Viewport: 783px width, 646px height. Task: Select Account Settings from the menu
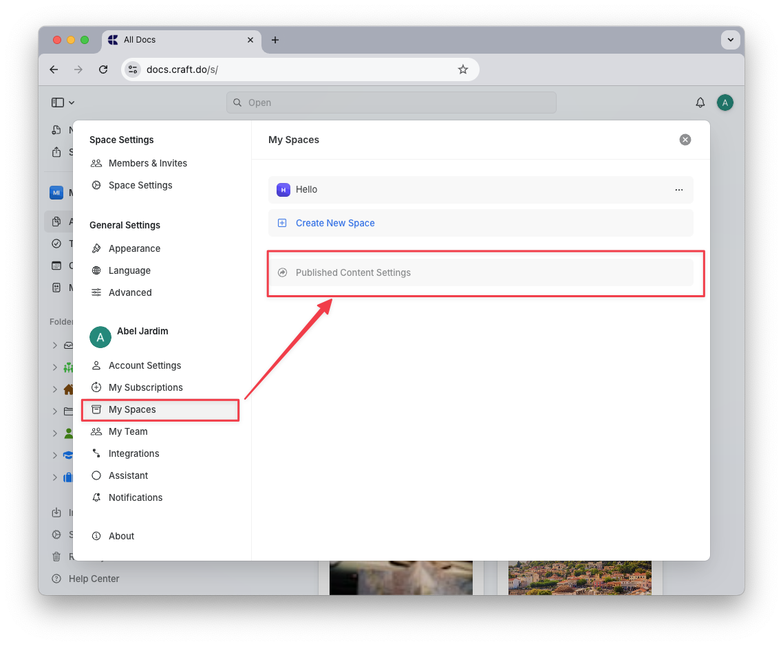[96, 365]
